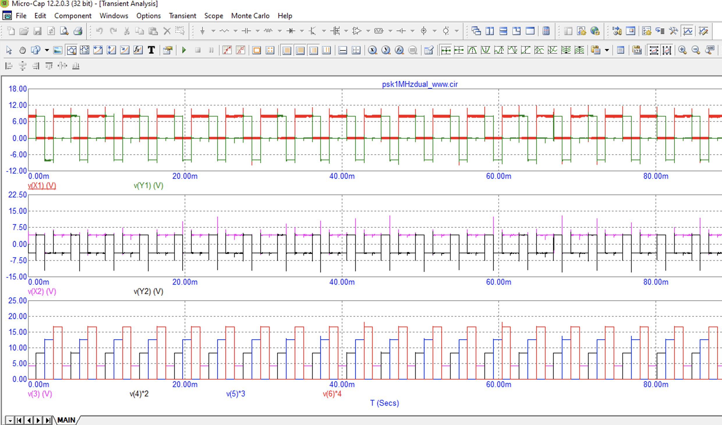Image resolution: width=722 pixels, height=425 pixels.
Task: Create a new circuit file
Action: click(x=11, y=31)
